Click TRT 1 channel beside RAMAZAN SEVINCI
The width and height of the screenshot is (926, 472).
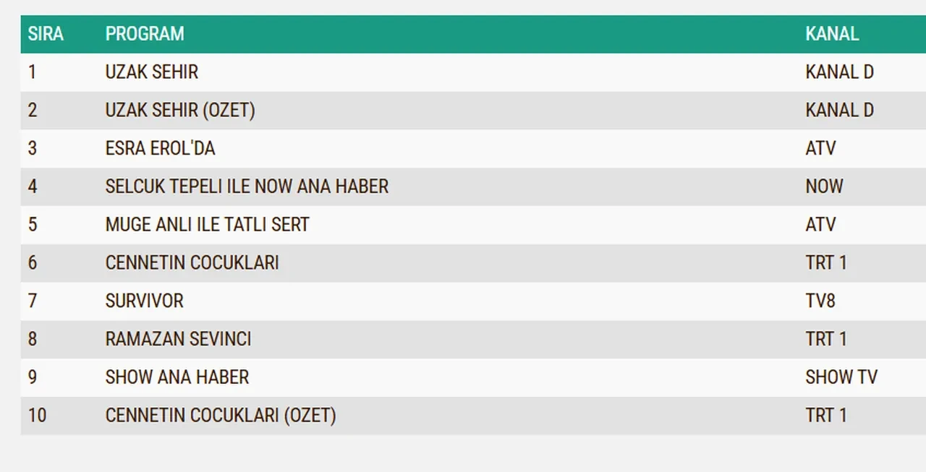coord(825,339)
